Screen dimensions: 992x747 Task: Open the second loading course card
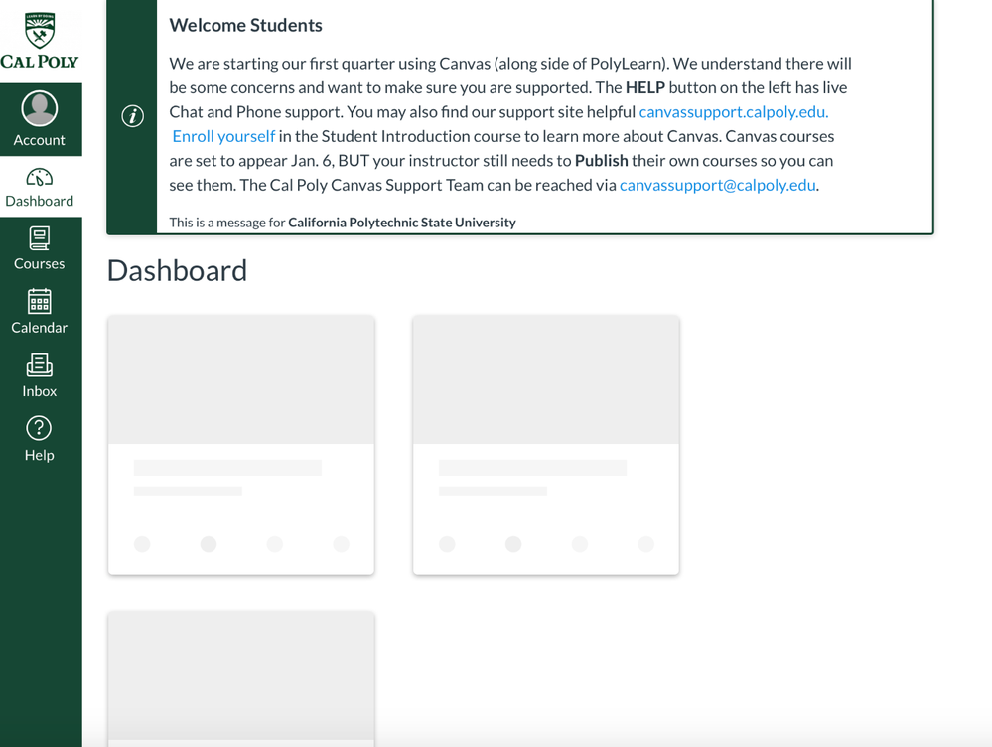(x=546, y=444)
